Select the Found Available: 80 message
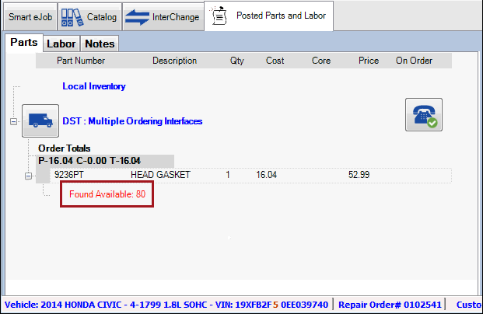The width and height of the screenshot is (483, 314). 107,194
